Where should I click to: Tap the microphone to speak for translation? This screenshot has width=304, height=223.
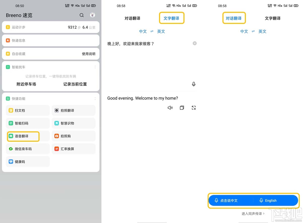click(194, 84)
